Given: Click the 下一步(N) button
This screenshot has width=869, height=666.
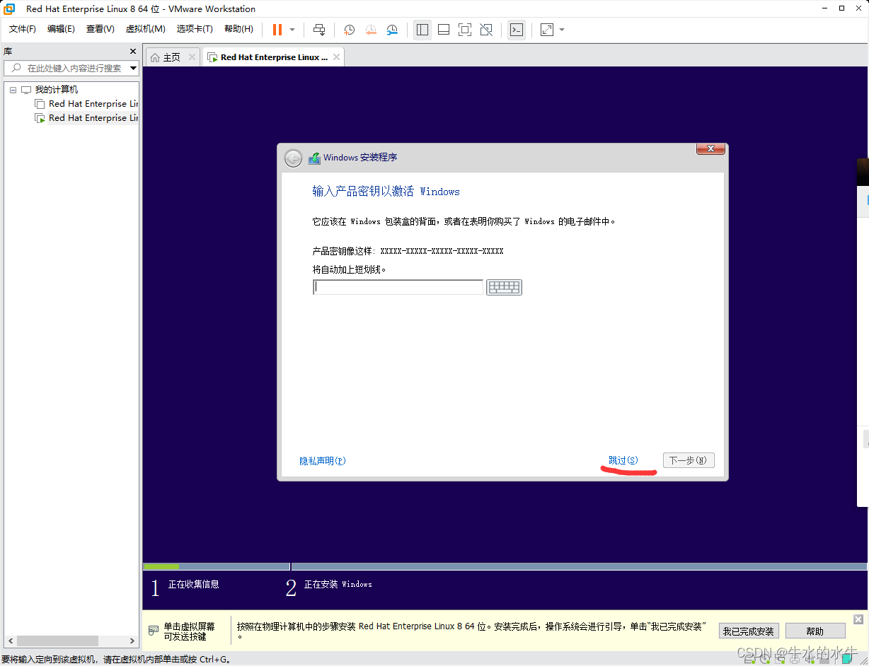Looking at the screenshot, I should (x=689, y=460).
